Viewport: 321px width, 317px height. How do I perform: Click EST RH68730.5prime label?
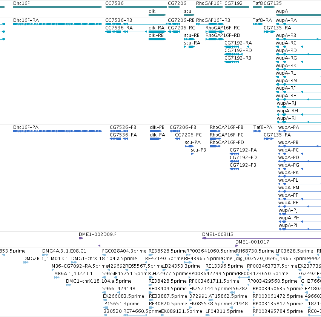coord(255,251)
